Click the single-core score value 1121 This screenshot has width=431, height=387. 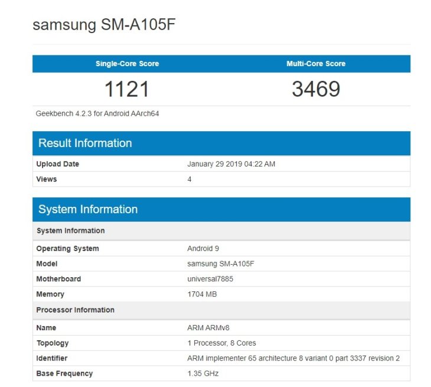[127, 89]
